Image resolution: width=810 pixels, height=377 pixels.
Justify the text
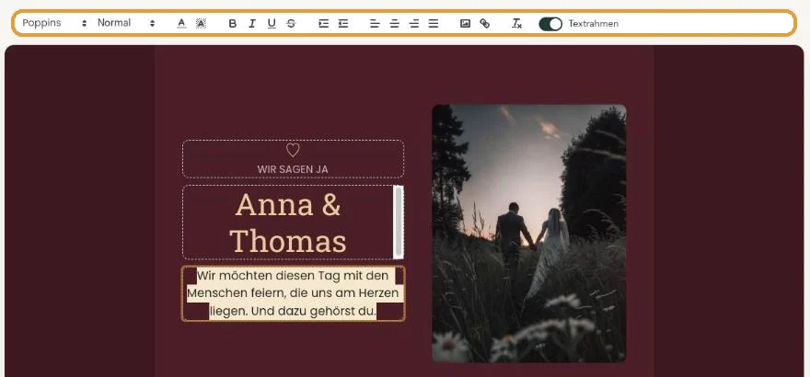(434, 23)
